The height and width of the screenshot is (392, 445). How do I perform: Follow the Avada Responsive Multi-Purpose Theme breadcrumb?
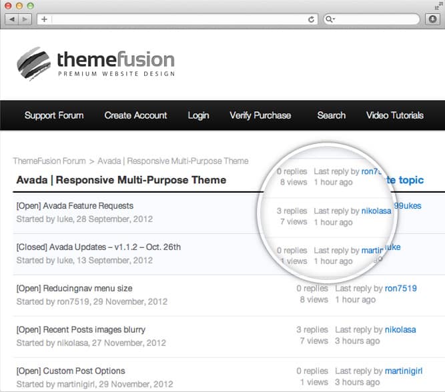click(173, 161)
